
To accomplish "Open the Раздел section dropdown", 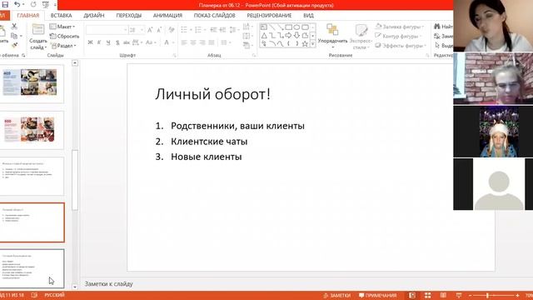I will coord(64,45).
